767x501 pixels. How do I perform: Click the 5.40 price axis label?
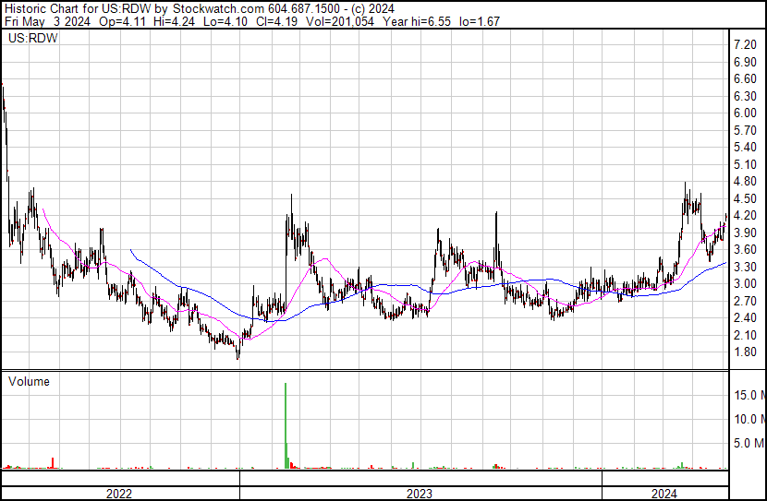[x=746, y=148]
